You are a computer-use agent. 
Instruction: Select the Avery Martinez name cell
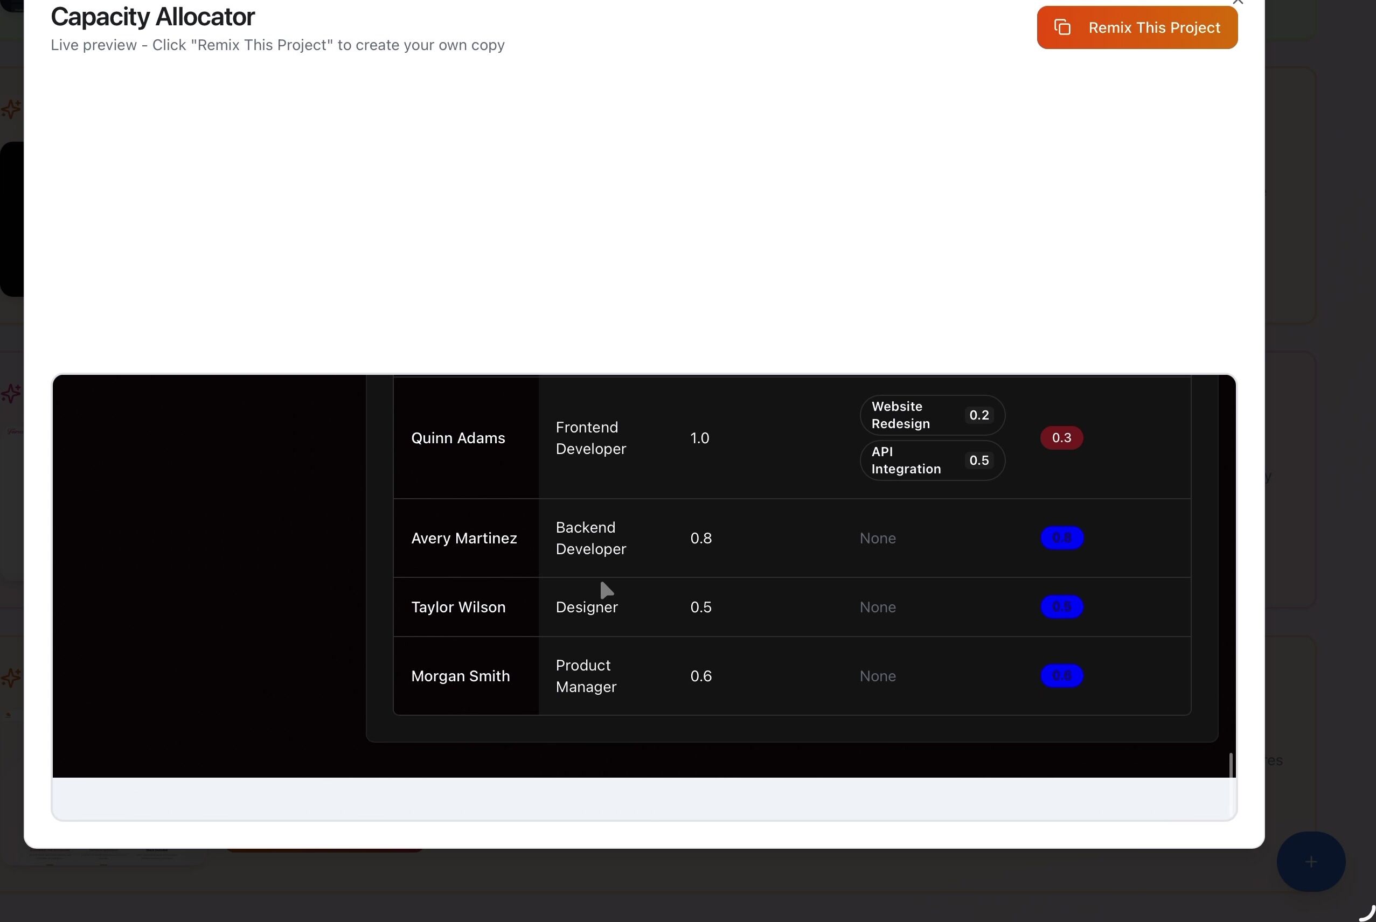pyautogui.click(x=463, y=538)
